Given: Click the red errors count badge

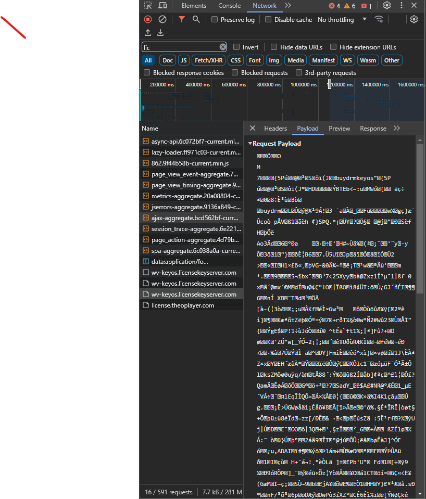Looking at the screenshot, I should coord(334,6).
